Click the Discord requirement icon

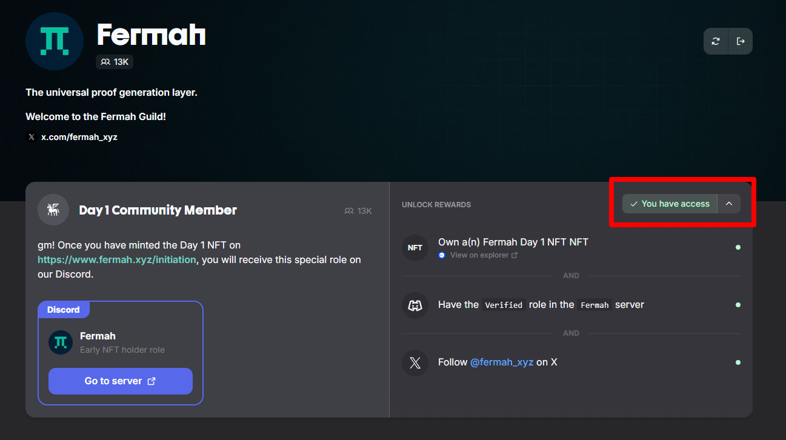pyautogui.click(x=415, y=305)
